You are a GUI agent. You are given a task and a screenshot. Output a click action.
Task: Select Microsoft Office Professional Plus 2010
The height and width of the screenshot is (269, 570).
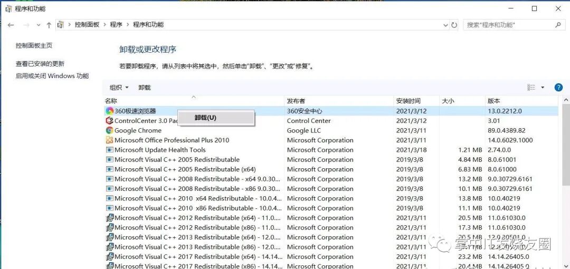(172, 140)
